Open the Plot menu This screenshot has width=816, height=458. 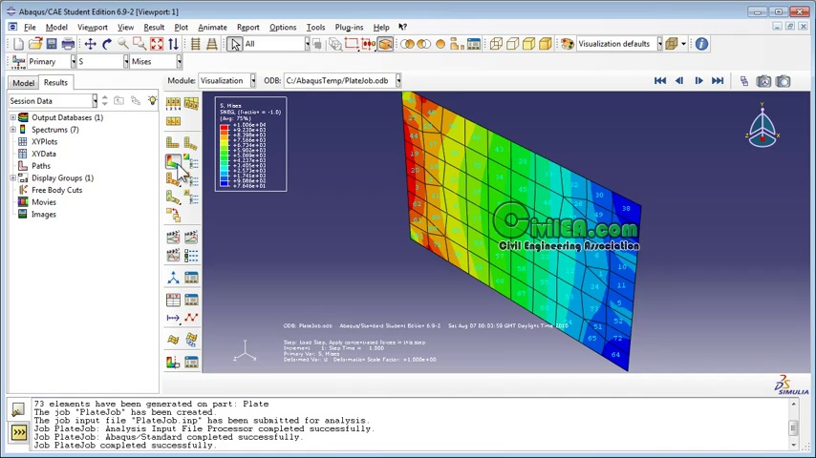(x=181, y=27)
